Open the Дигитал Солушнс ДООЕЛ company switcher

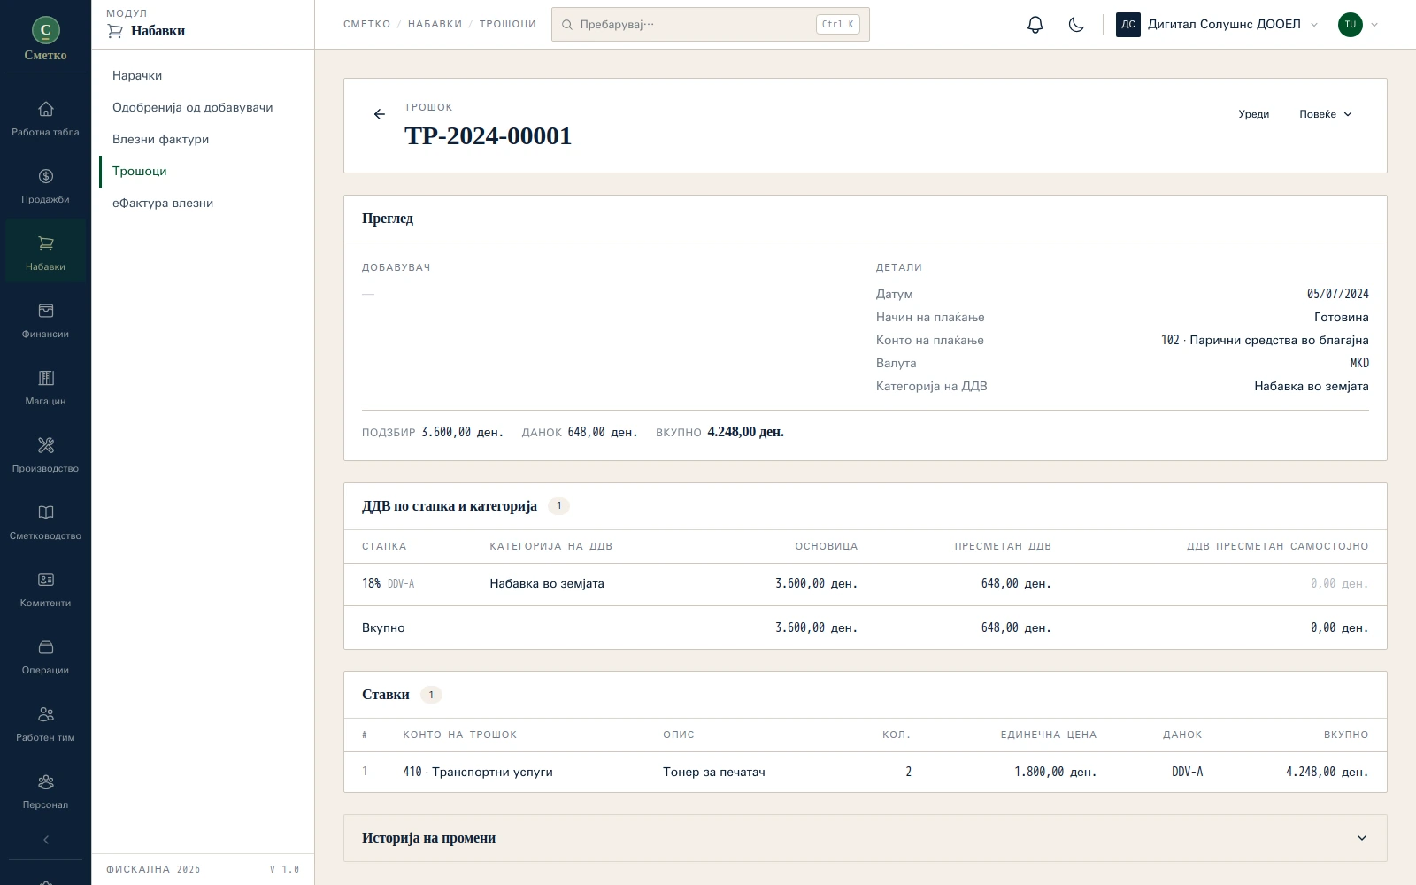click(1218, 25)
